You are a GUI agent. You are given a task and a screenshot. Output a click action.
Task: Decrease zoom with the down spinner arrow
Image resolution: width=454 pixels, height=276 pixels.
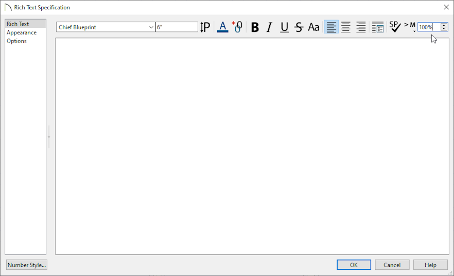[x=444, y=29]
